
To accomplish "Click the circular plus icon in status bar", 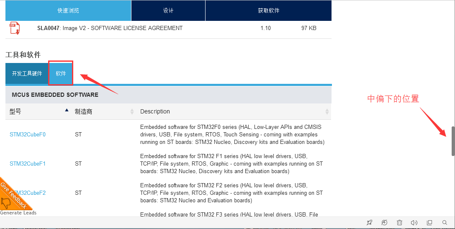I will click(x=384, y=223).
